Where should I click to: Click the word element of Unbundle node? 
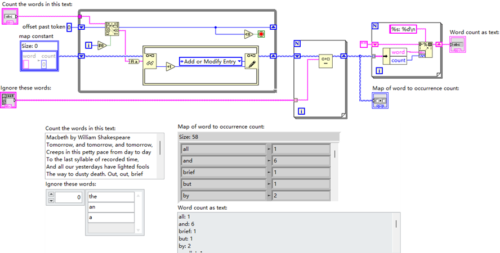(398, 52)
